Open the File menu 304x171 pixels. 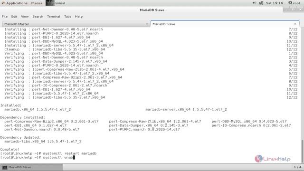[5, 17]
